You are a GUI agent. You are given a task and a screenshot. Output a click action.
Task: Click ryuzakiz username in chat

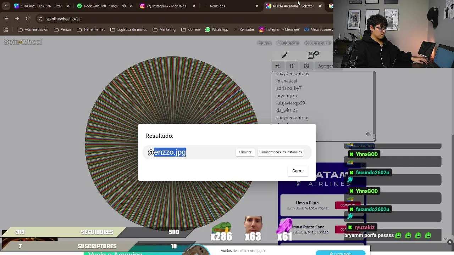click(364, 227)
